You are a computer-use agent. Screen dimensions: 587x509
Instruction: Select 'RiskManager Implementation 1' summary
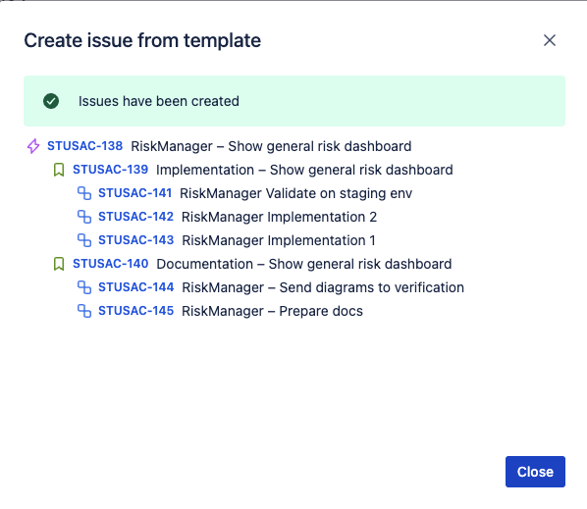click(279, 240)
